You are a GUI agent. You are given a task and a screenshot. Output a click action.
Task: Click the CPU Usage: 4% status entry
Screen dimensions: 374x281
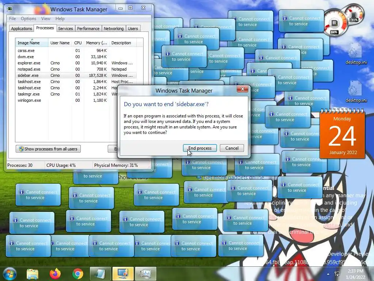coord(61,165)
